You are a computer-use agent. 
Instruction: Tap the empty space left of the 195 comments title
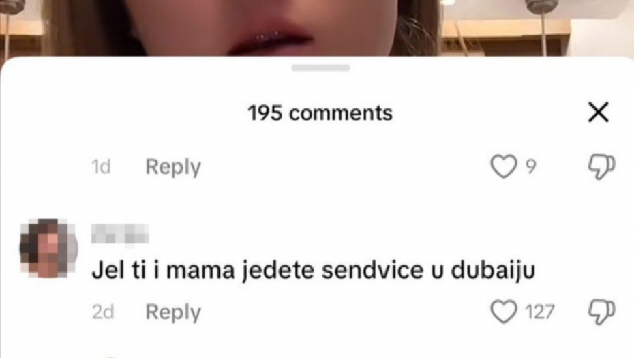(121, 113)
